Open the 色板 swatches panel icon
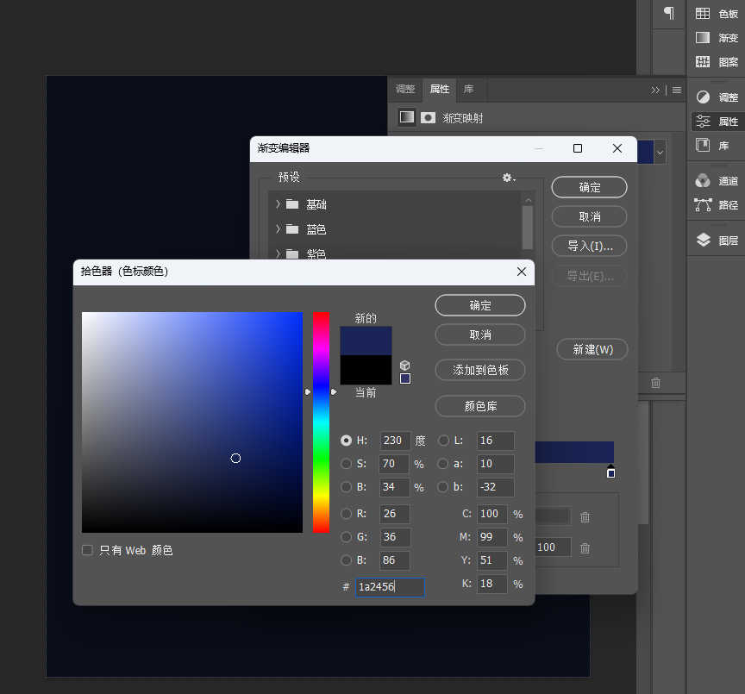745x694 pixels. point(702,14)
